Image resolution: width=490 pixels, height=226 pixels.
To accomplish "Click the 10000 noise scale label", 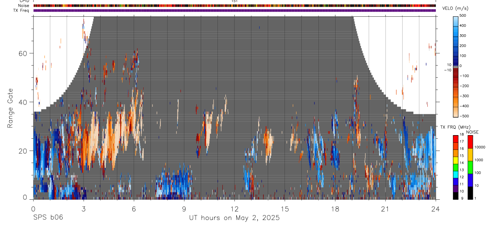I will tap(479, 147).
